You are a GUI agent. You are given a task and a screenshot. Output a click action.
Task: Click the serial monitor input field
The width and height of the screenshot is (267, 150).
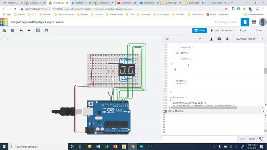point(199,139)
